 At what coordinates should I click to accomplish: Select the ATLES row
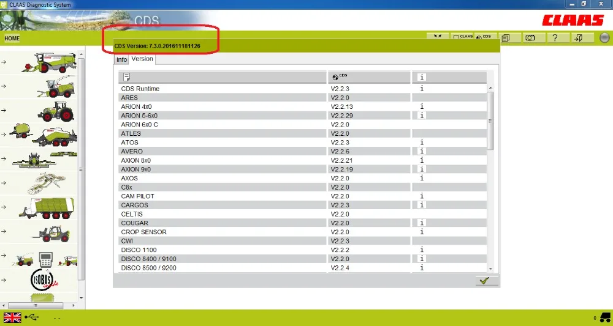[303, 133]
